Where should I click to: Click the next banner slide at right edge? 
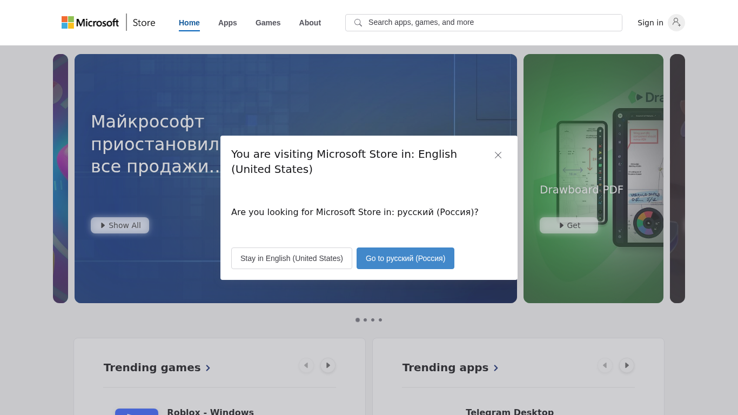coord(677,178)
